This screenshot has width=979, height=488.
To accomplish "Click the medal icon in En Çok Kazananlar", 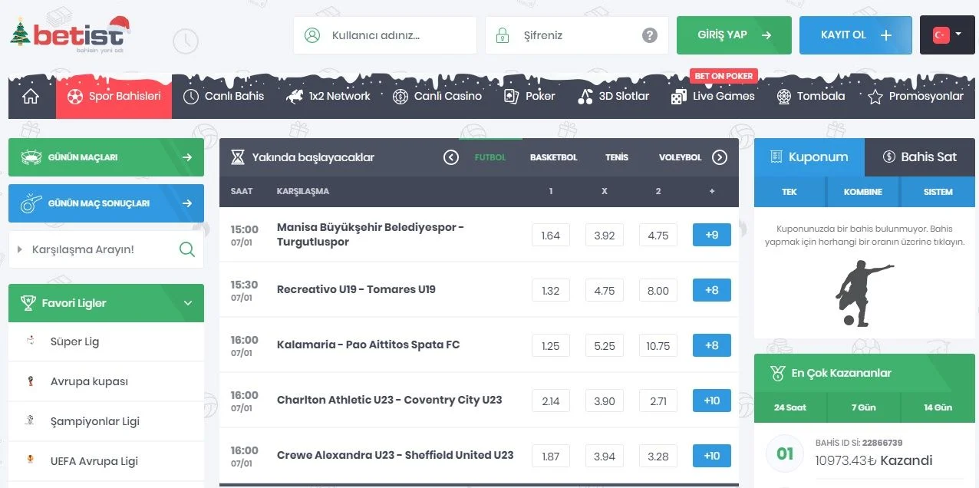I will coord(776,373).
